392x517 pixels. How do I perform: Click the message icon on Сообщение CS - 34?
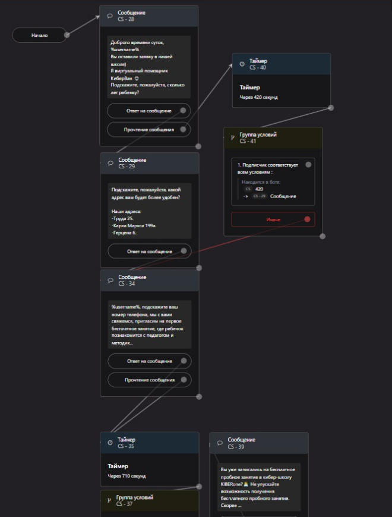click(x=110, y=280)
